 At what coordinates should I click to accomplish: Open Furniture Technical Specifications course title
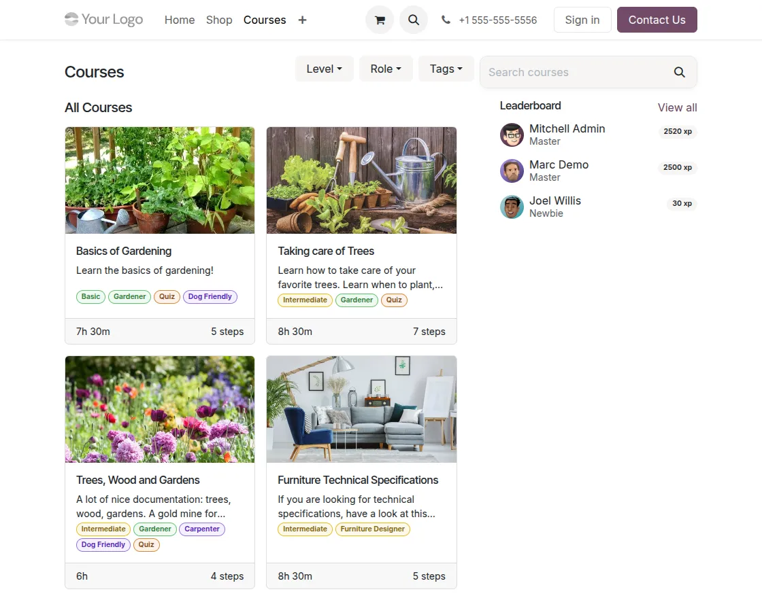[x=358, y=480]
